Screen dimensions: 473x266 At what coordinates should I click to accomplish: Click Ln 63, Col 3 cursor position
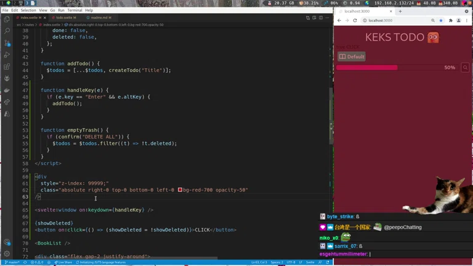tap(259, 262)
